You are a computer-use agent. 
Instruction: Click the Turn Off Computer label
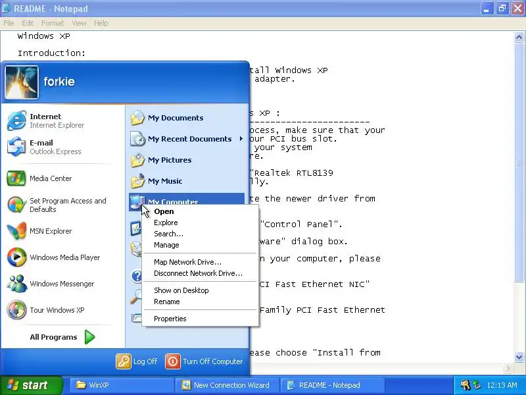(212, 361)
